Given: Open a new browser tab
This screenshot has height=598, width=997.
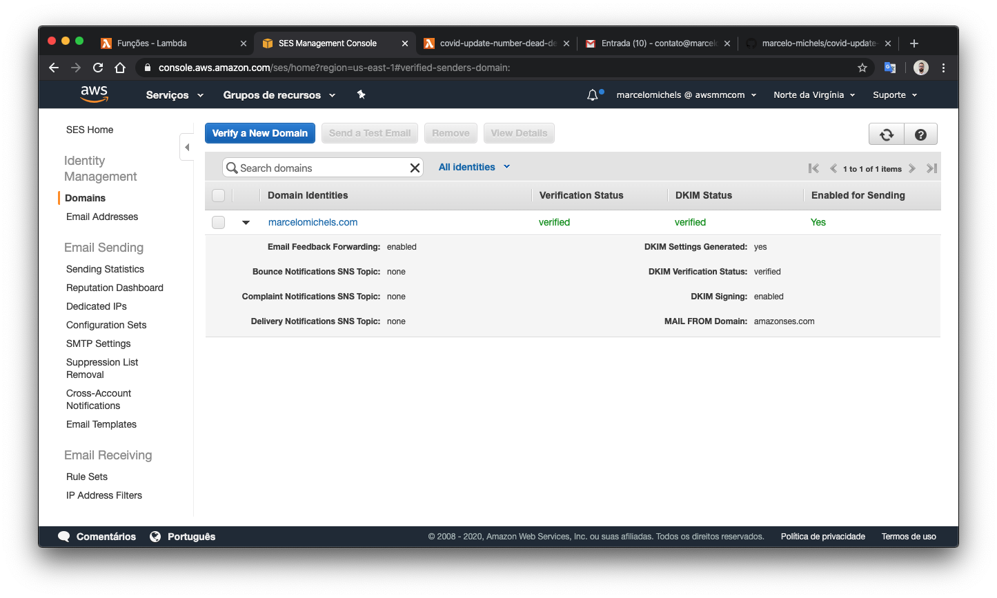Looking at the screenshot, I should click(x=914, y=43).
